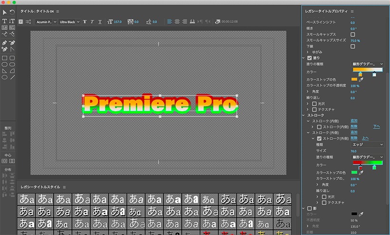Select the Add Anchor Point tool
This screenshot has width=390, height=235.
click(4, 49)
